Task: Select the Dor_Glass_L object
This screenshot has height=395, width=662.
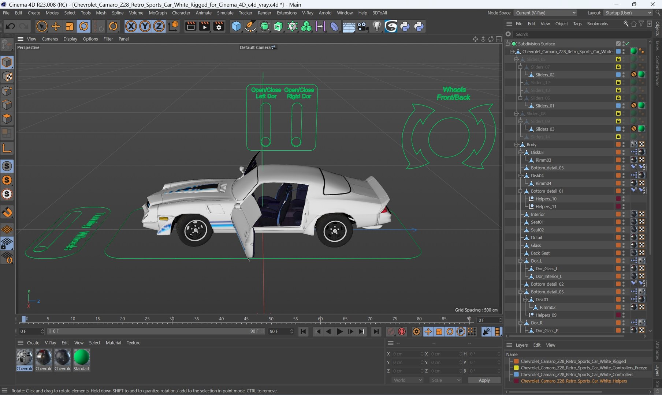Action: pos(547,268)
